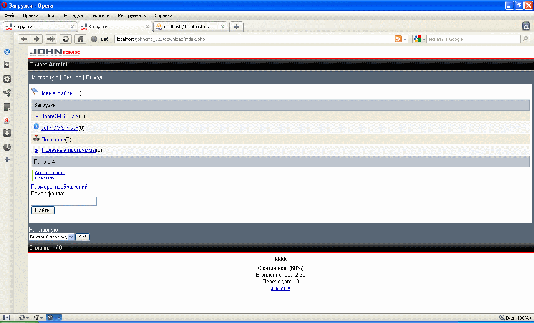This screenshot has width=534, height=323.
Task: Open the Размеры изображений link
Action: pyautogui.click(x=59, y=187)
